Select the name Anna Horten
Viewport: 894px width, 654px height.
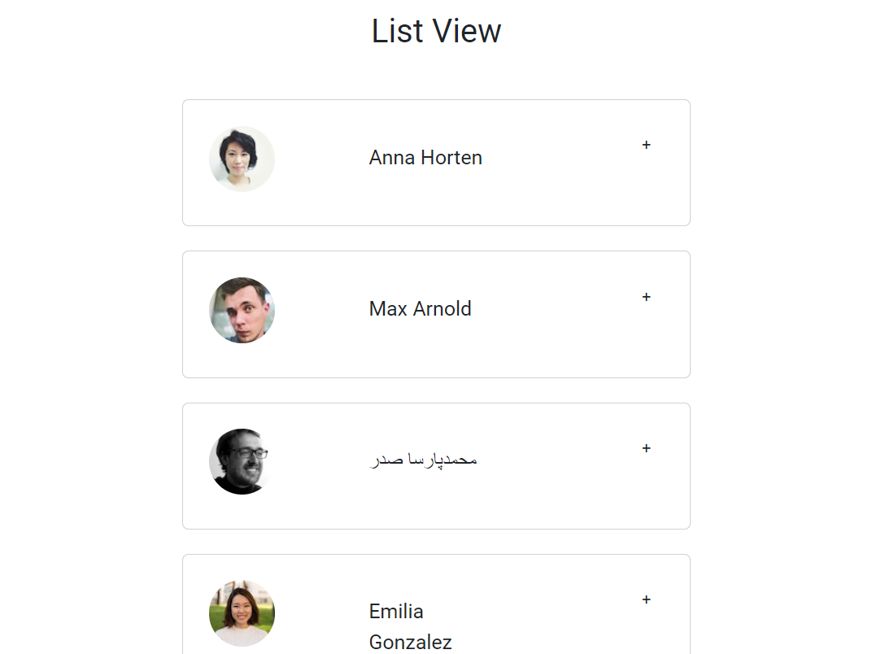[425, 158]
